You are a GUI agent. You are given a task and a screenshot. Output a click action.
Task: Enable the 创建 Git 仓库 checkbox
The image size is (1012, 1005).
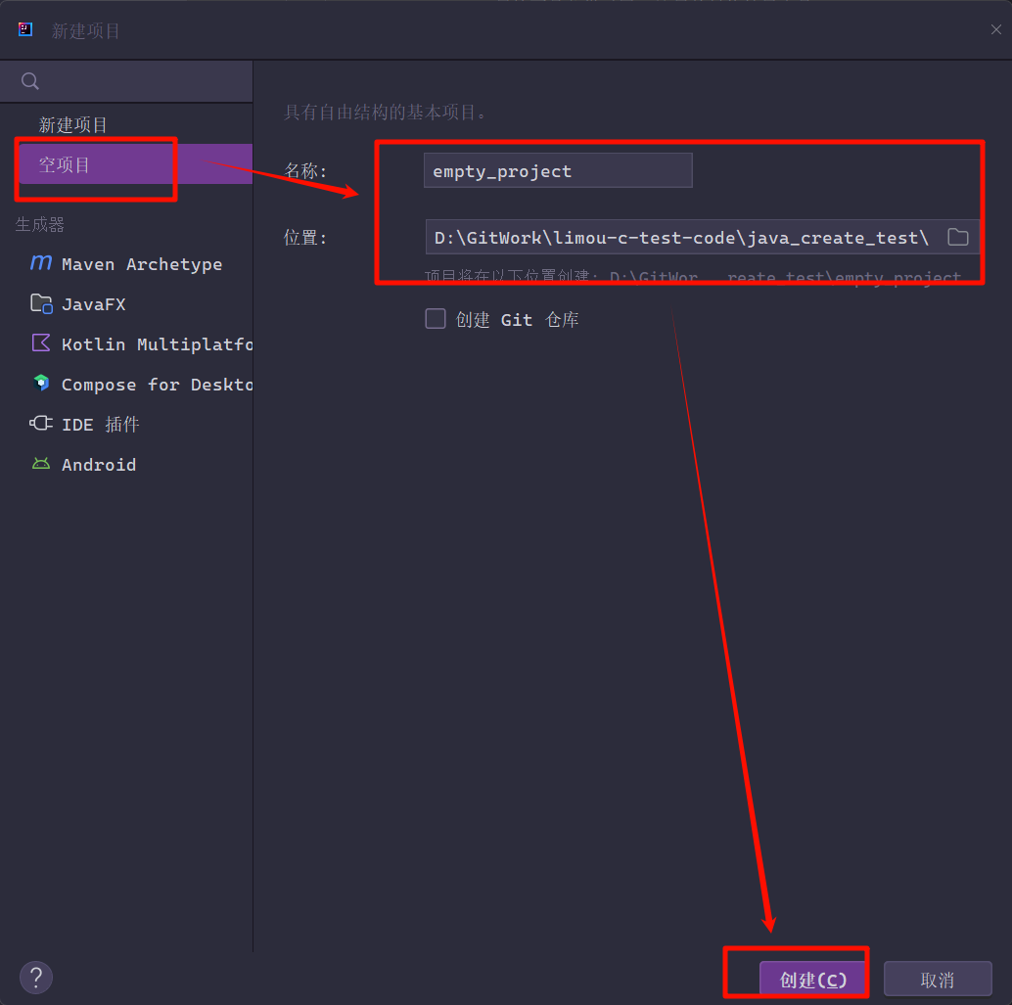pyautogui.click(x=436, y=319)
